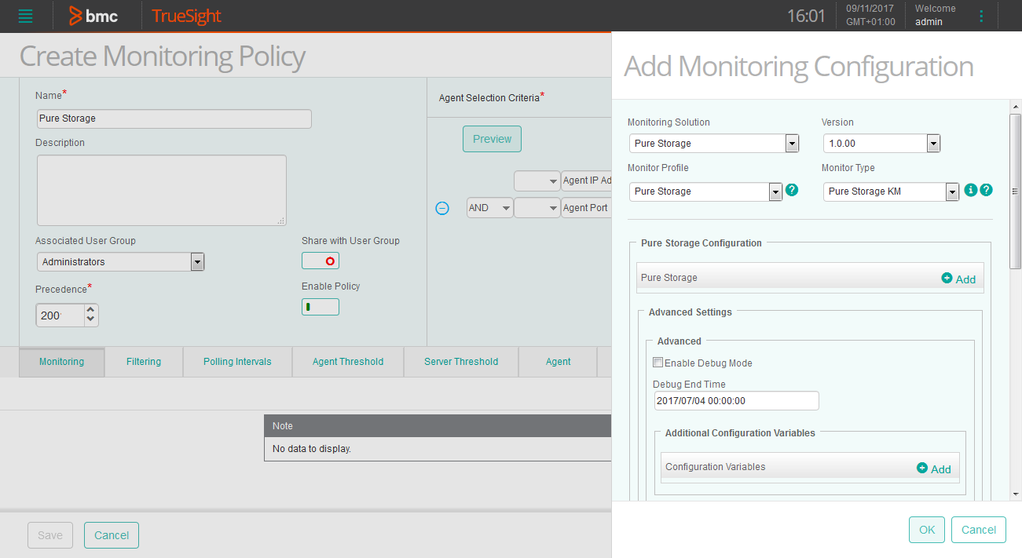1022x558 pixels.
Task: Click the Preview button
Action: [491, 138]
